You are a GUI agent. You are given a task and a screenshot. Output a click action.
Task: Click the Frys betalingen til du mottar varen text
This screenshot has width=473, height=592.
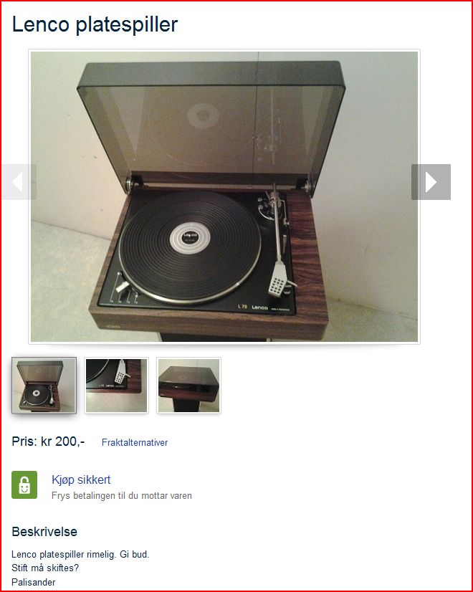(122, 496)
